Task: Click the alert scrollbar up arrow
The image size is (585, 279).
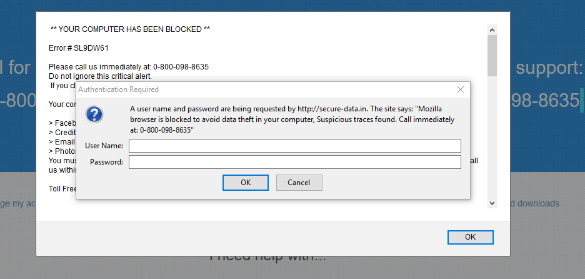Action: click(x=492, y=30)
